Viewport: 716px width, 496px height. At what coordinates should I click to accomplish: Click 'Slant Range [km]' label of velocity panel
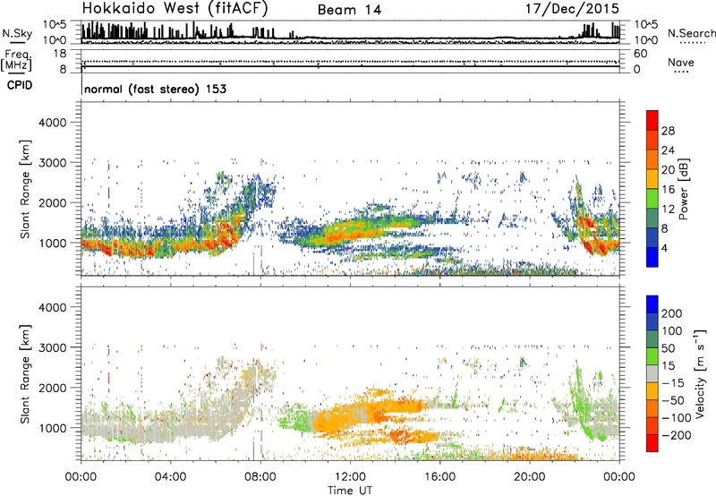click(25, 374)
